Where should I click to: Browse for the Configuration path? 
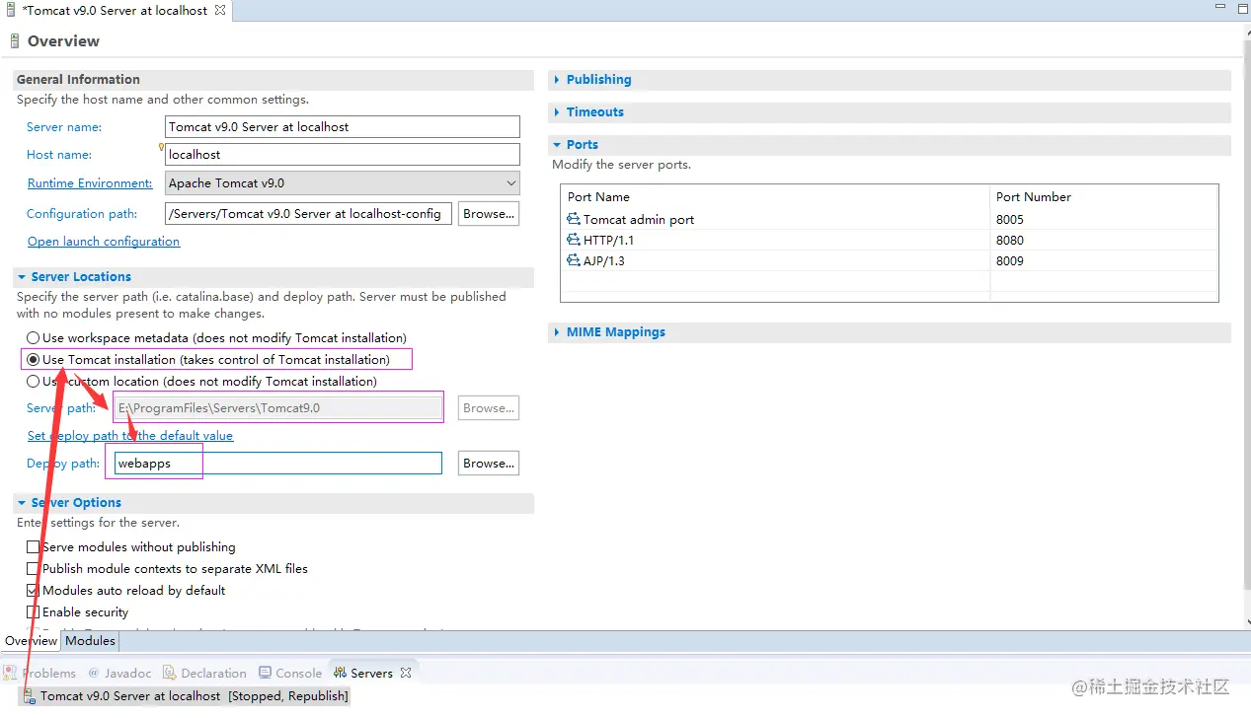[x=489, y=213]
